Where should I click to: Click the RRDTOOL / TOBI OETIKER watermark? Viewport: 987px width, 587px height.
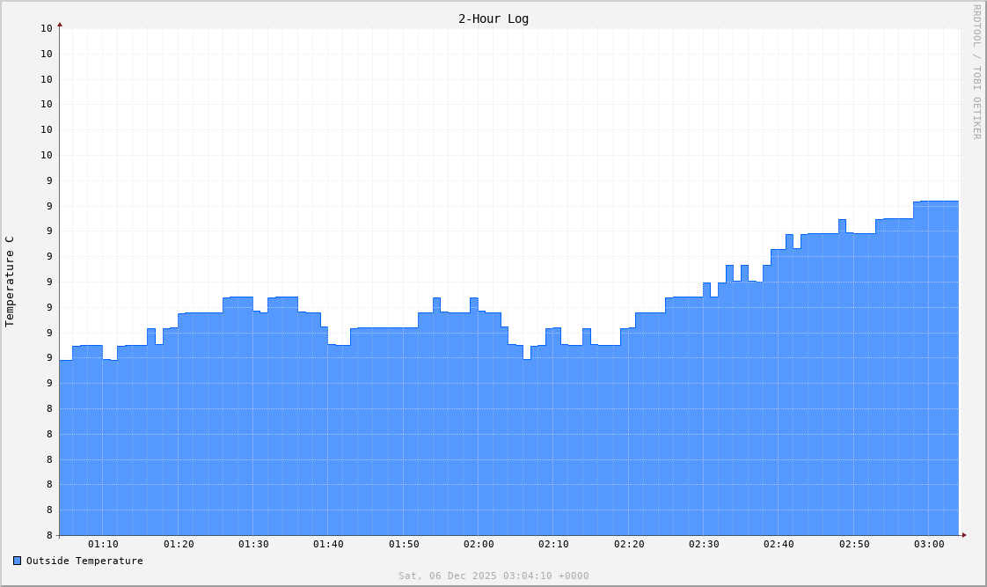point(976,75)
